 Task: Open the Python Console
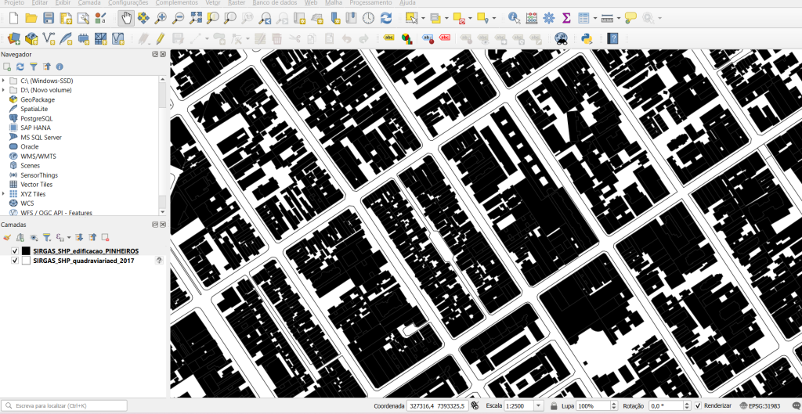587,38
